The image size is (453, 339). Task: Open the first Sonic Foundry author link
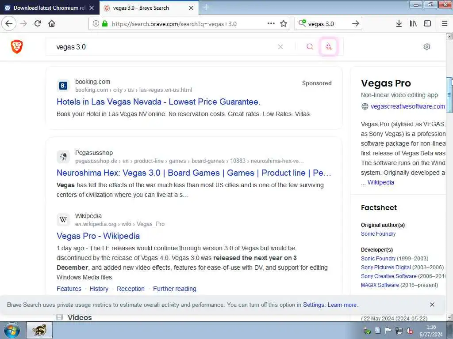pyautogui.click(x=378, y=234)
